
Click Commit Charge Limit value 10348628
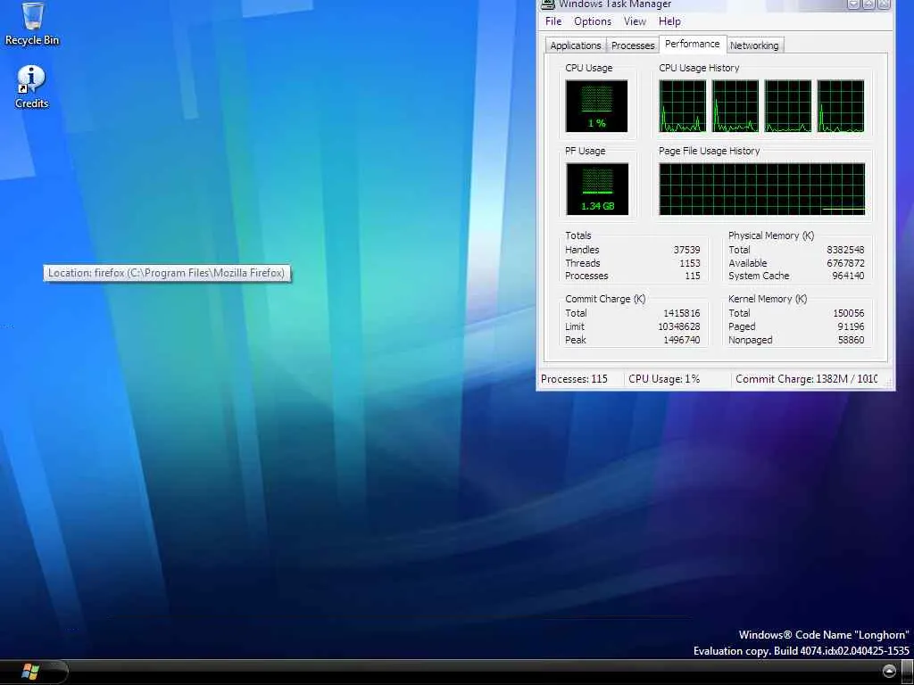[x=679, y=326]
